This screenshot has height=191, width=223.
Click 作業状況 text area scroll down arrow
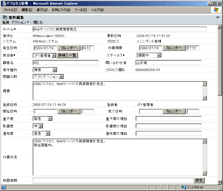[x=204, y=173]
